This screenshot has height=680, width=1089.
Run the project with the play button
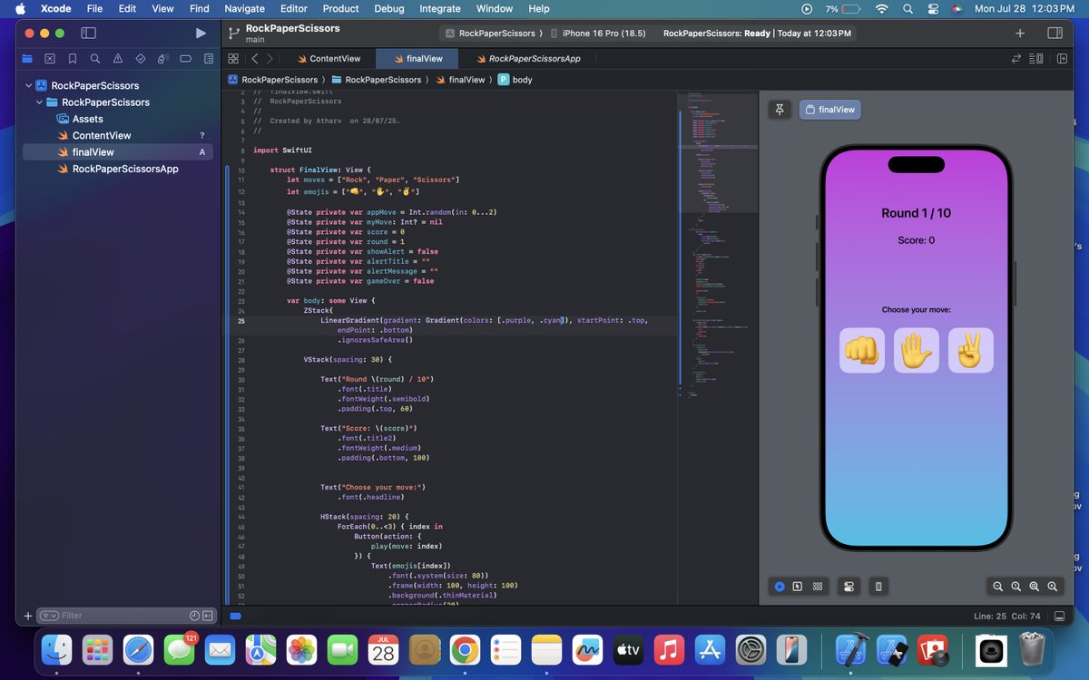tap(201, 33)
